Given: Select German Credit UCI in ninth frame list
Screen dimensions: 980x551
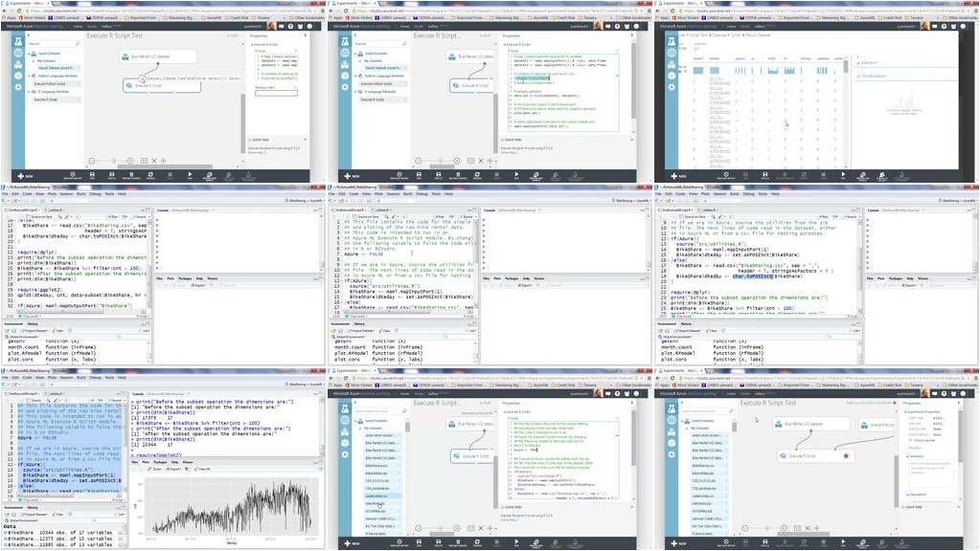Looking at the screenshot, I should [710, 518].
